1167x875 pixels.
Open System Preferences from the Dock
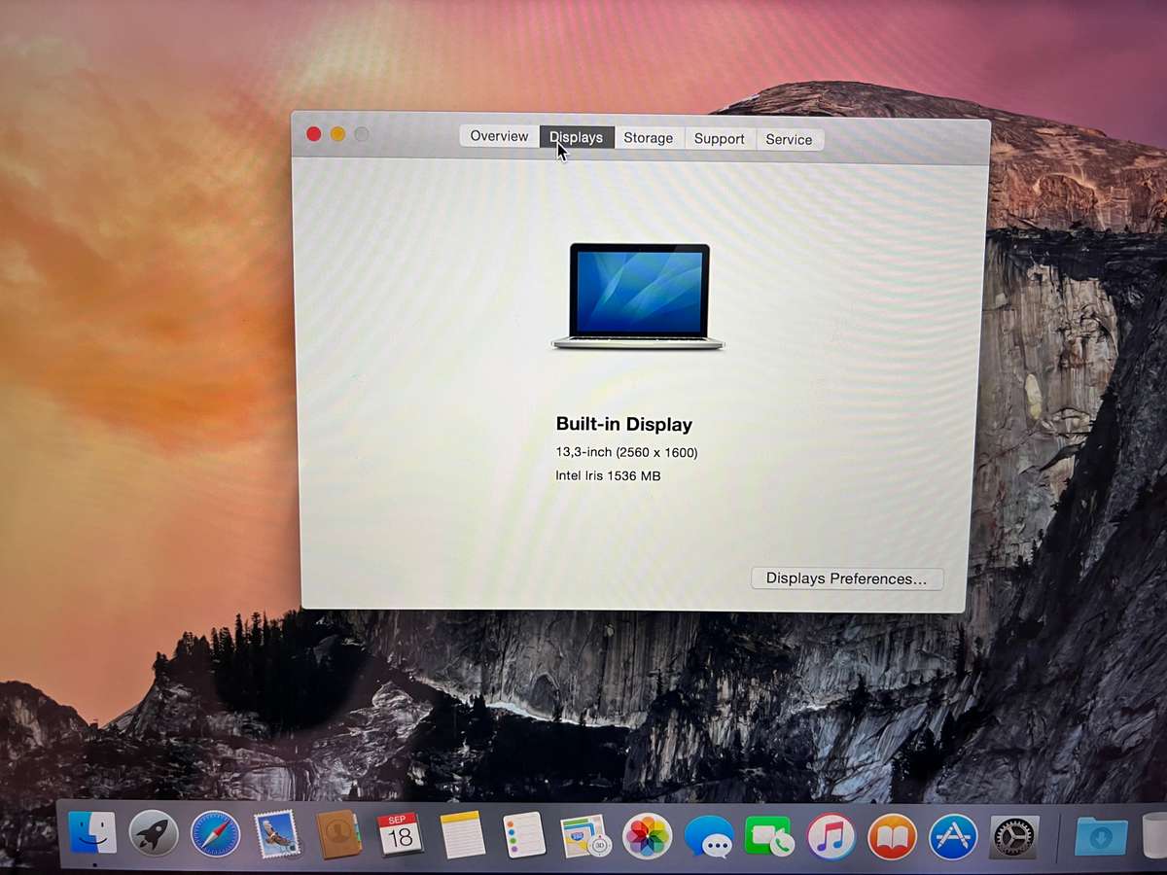point(1014,834)
